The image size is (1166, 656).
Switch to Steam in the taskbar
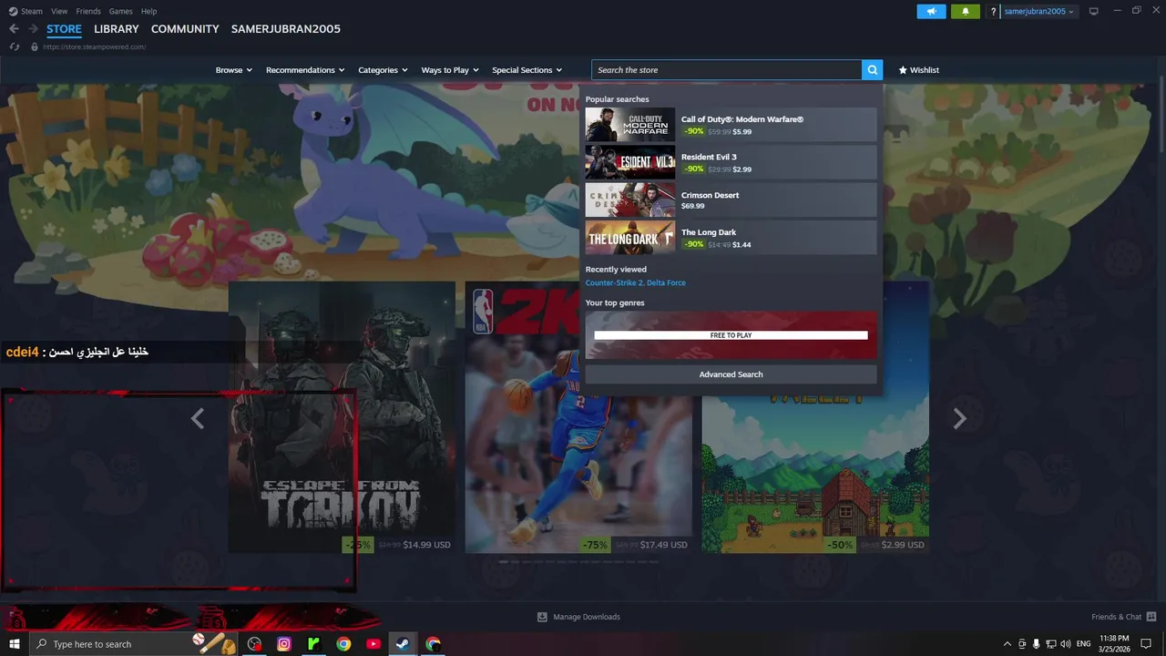[x=402, y=644]
